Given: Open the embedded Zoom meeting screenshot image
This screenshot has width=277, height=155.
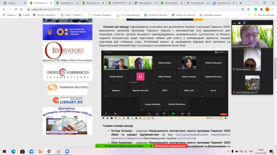Looking at the screenshot, I should tap(164, 84).
